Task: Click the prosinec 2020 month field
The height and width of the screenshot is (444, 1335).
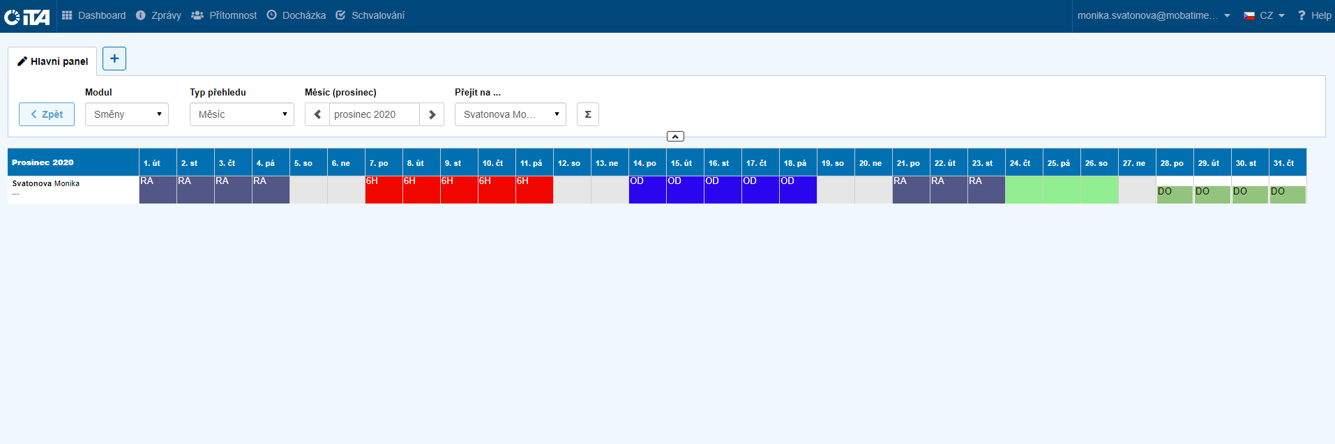Action: [x=374, y=114]
